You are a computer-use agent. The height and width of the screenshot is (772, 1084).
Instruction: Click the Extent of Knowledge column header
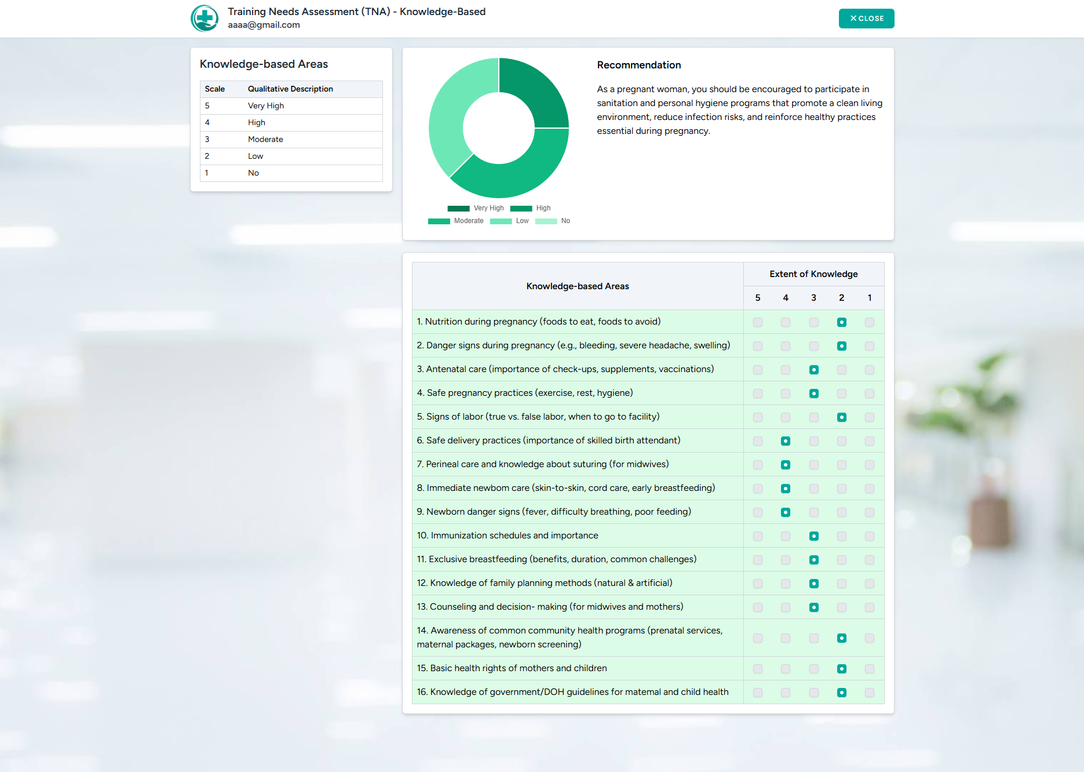[x=813, y=274]
